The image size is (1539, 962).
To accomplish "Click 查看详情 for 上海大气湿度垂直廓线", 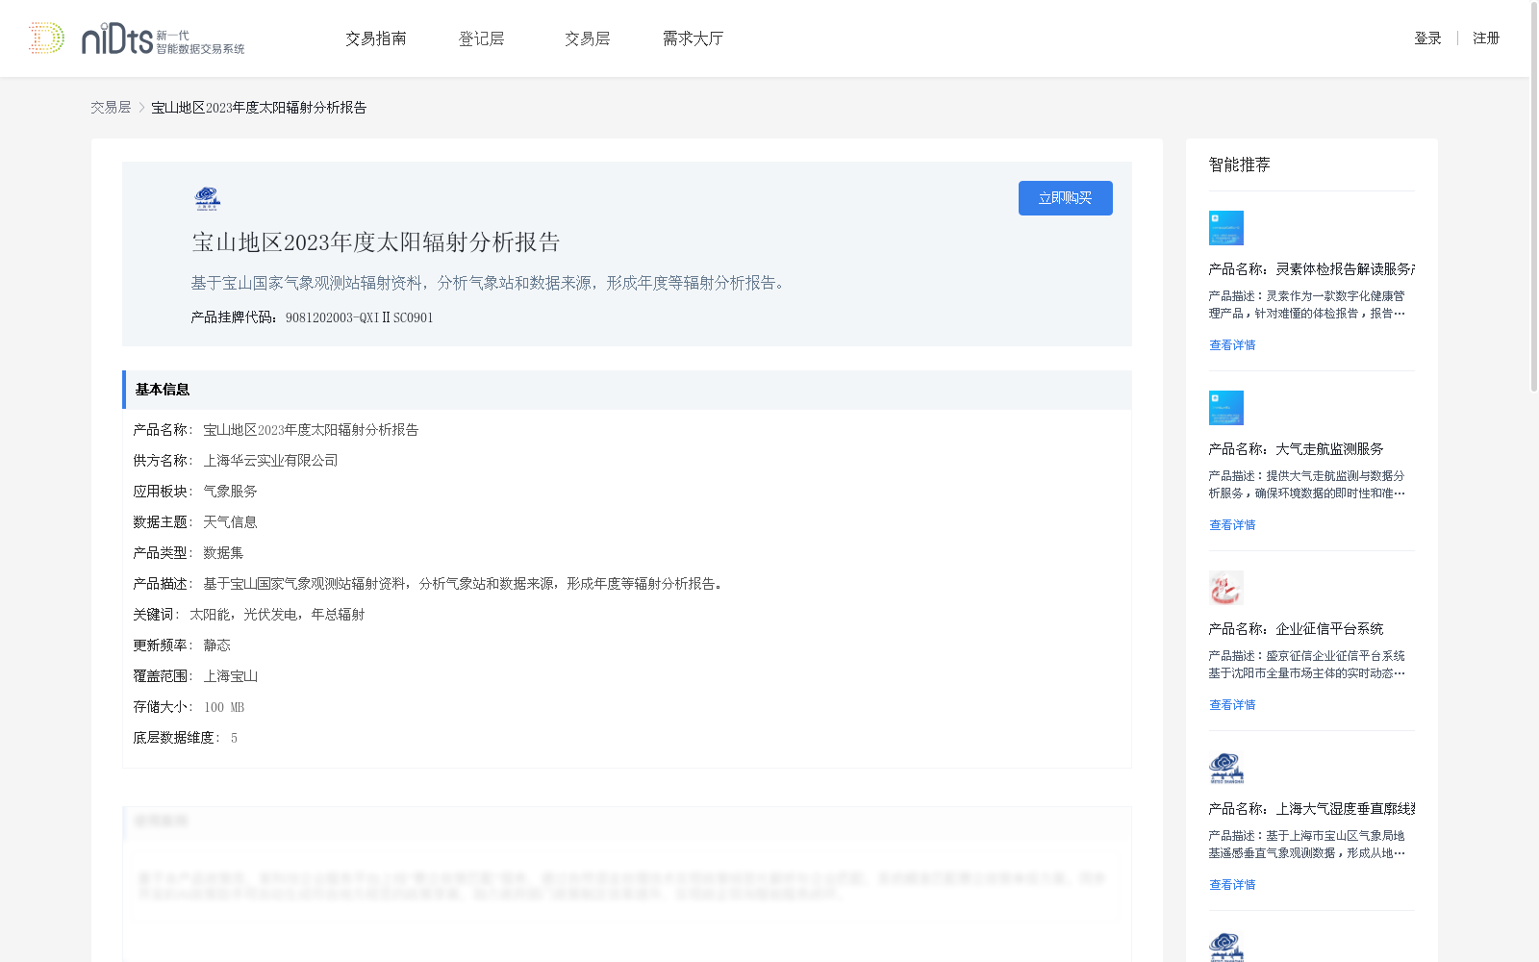I will coord(1232,885).
